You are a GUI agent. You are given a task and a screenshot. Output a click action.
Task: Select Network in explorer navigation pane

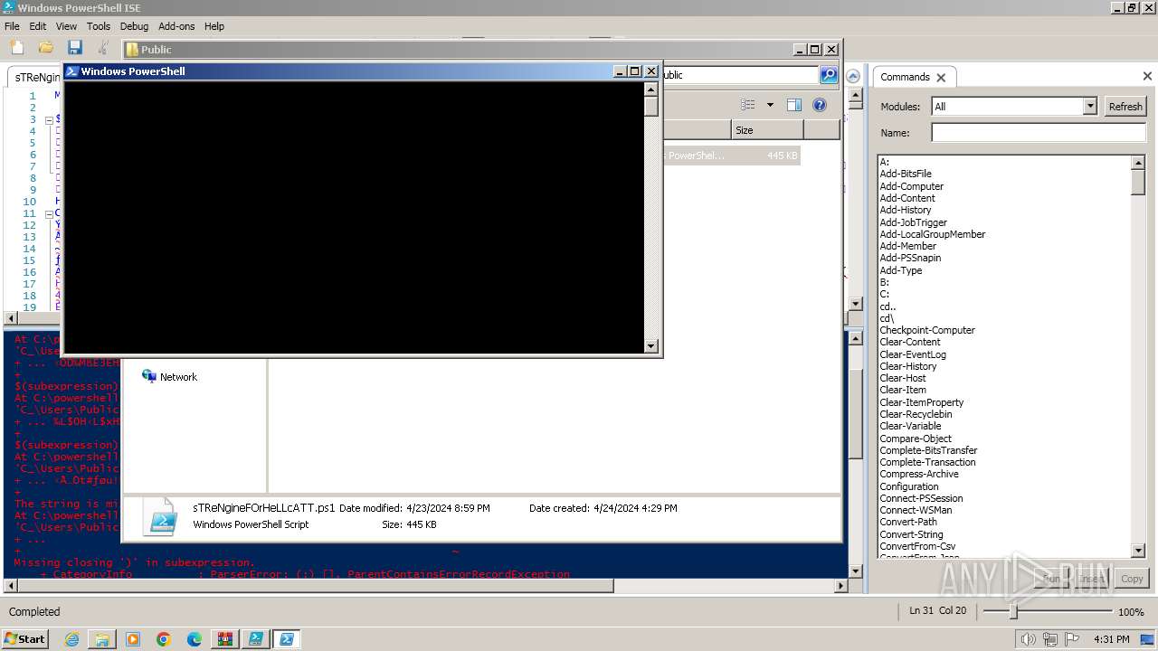click(x=169, y=377)
